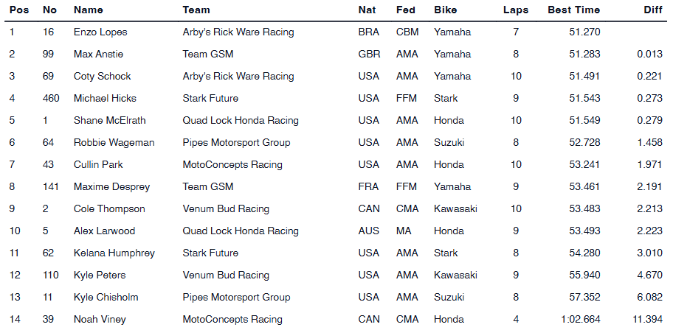Click the Pos column header
The width and height of the screenshot is (673, 330).
pyautogui.click(x=18, y=10)
